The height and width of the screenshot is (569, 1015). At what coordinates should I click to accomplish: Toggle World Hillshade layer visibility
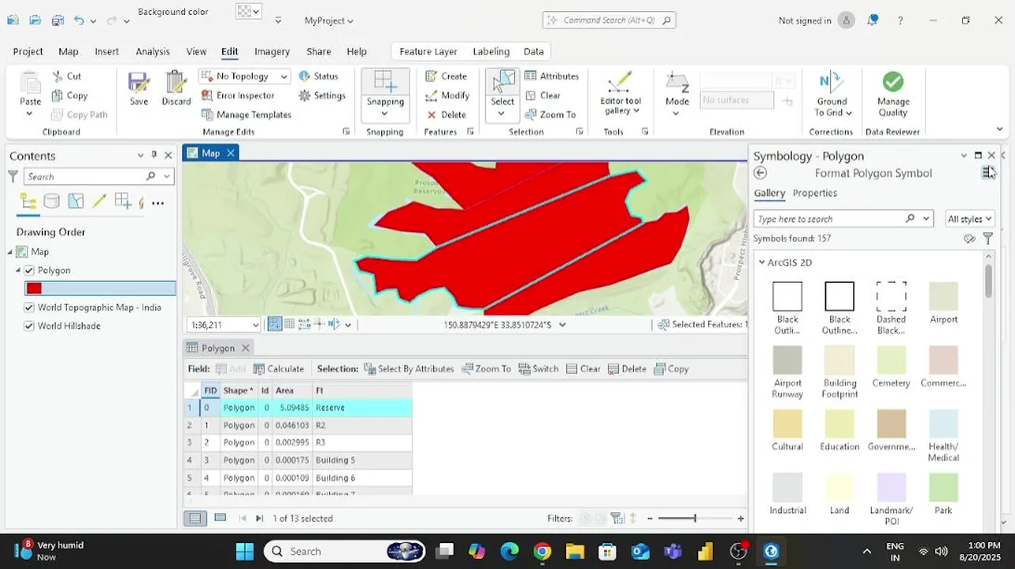tap(29, 326)
